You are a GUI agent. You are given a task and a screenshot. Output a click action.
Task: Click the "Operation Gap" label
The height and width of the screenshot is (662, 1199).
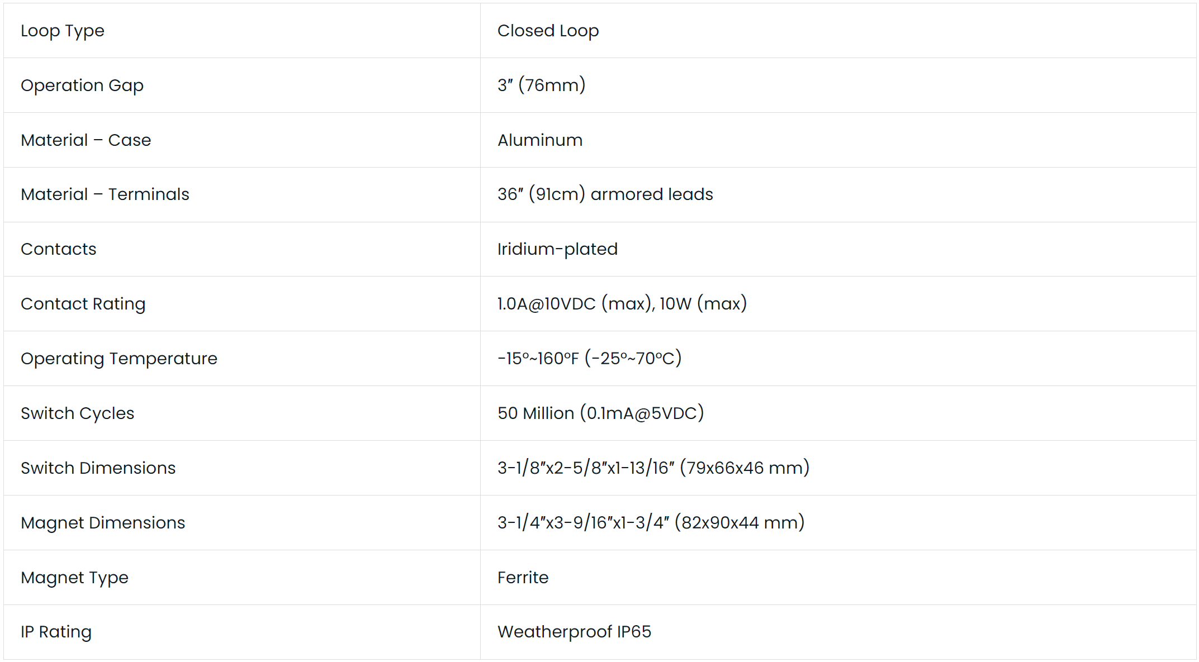82,85
